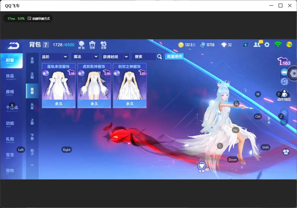Click the yellow-green globe icon
This screenshot has width=297, height=208.
289,44
